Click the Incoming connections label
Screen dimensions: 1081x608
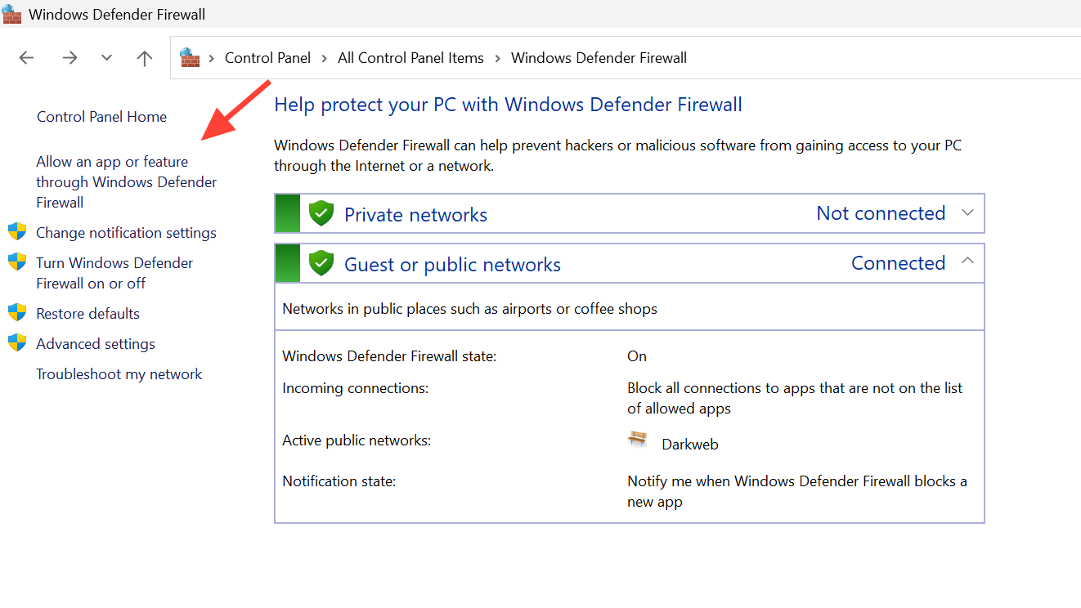[355, 388]
